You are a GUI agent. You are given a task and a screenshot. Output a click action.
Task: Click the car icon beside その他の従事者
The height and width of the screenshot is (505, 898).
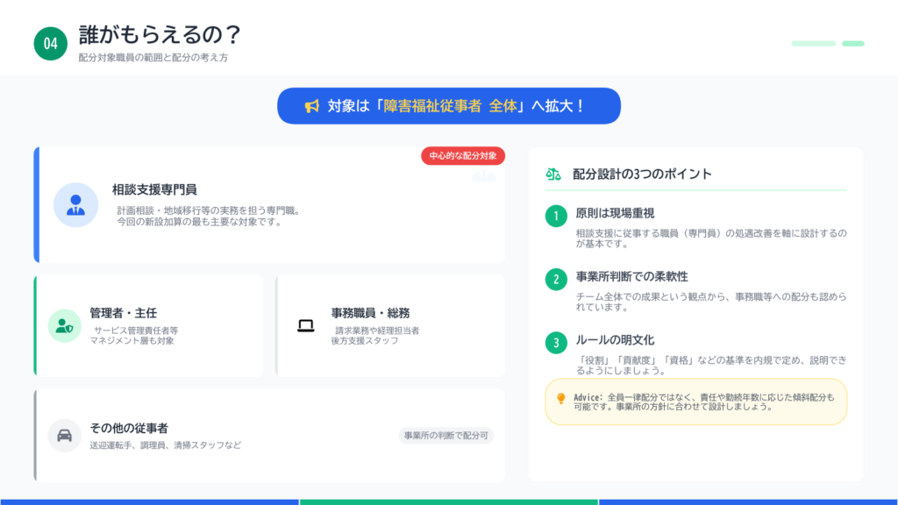[x=64, y=435]
